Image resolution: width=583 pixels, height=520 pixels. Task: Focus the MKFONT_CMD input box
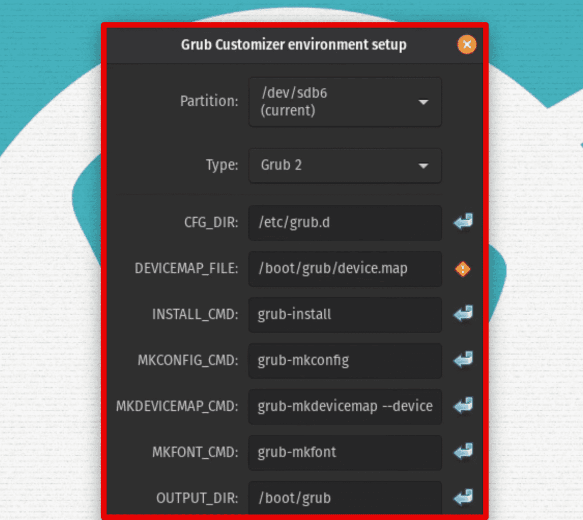pyautogui.click(x=345, y=452)
